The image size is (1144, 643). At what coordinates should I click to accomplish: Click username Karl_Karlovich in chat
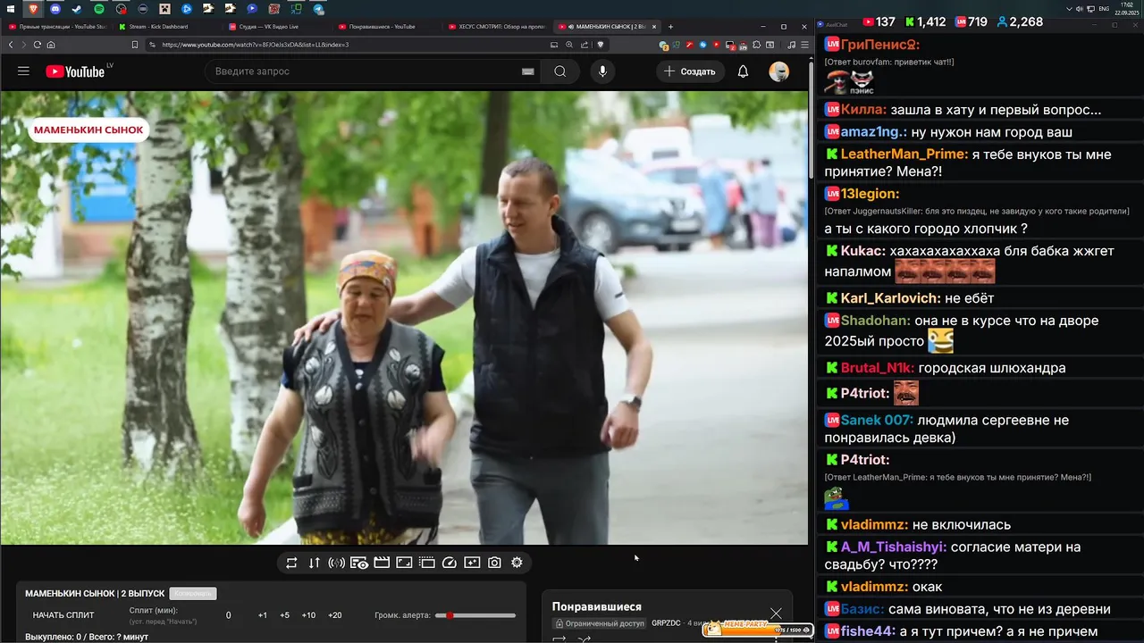coord(890,298)
